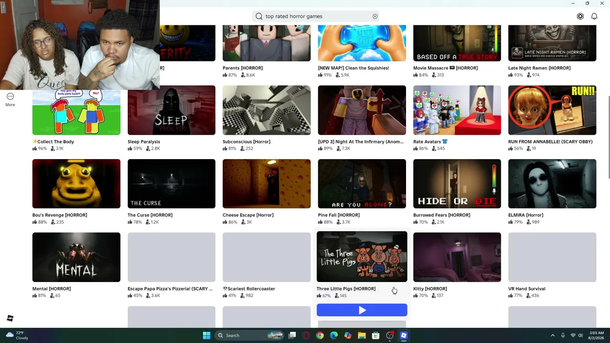Open The Curse game thumbnail
This screenshot has width=610, height=343.
172,183
